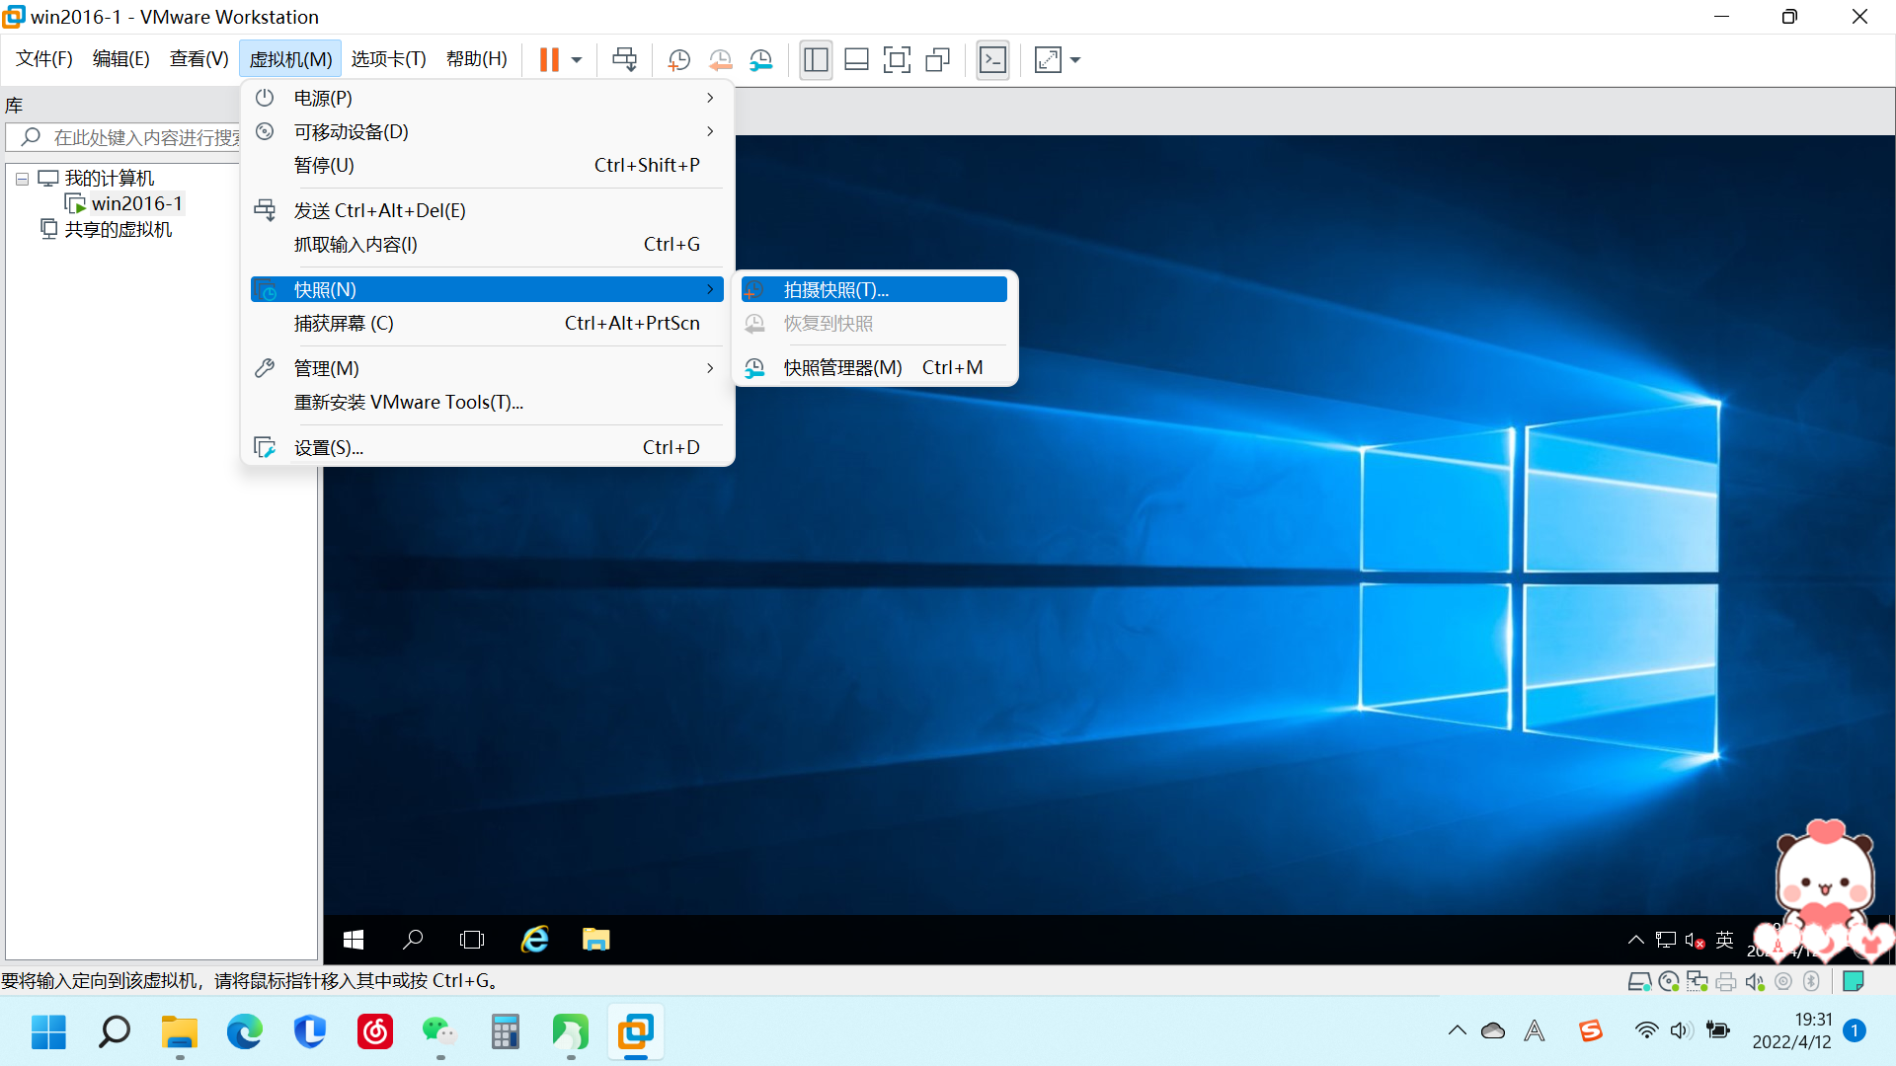The height and width of the screenshot is (1066, 1896).
Task: Expand the dropdown arrow next to the pause button
Action: pos(577,60)
